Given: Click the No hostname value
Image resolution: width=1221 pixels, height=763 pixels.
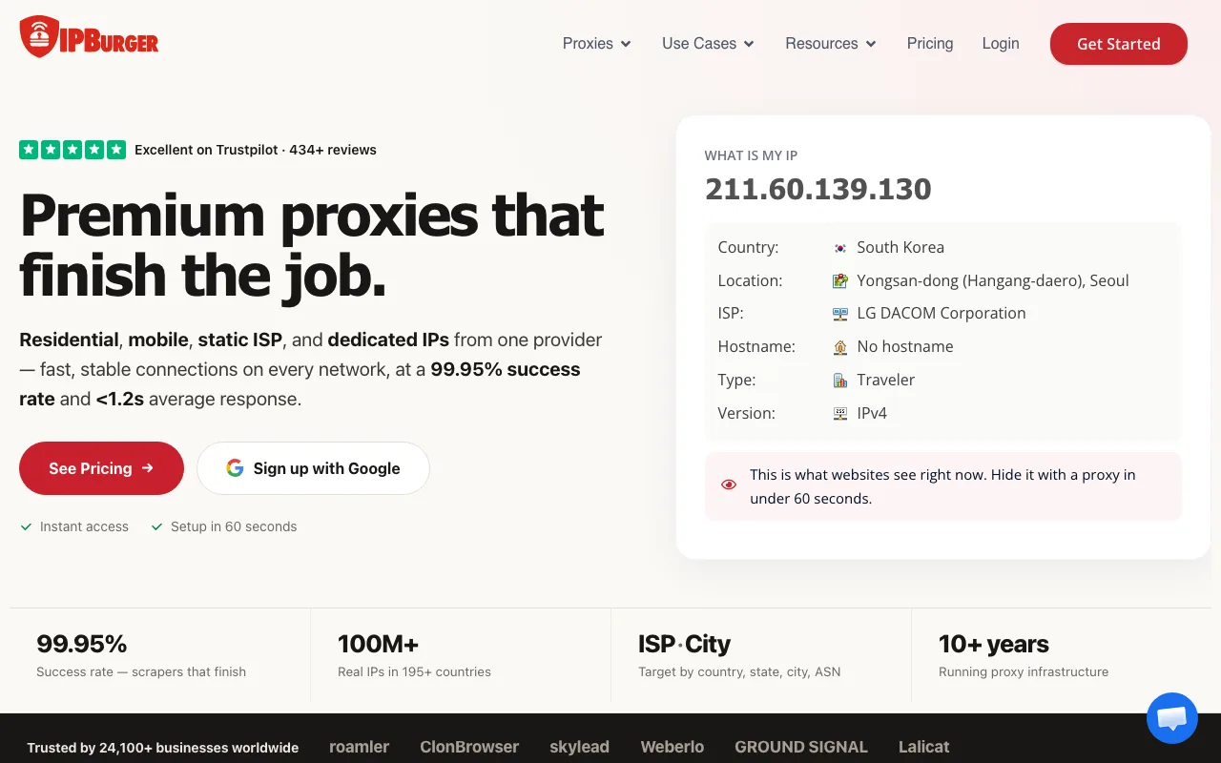Looking at the screenshot, I should tap(905, 346).
